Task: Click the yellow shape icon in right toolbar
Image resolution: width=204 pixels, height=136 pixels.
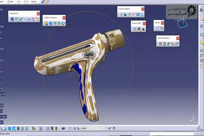Action: (201, 42)
